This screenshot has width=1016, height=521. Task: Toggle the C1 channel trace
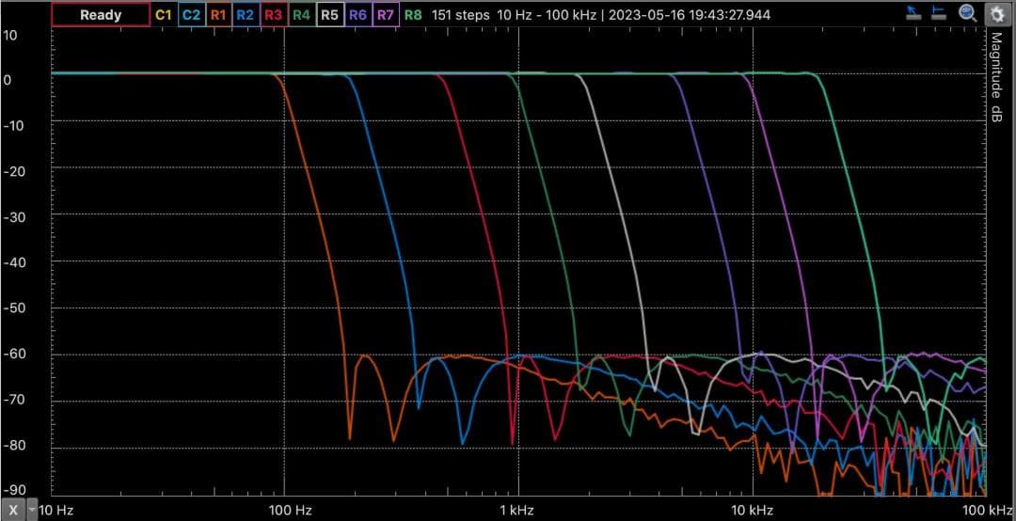point(163,15)
